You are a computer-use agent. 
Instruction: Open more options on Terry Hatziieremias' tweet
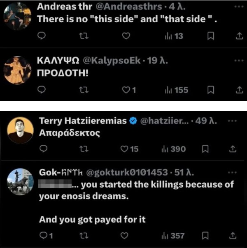click(x=231, y=121)
